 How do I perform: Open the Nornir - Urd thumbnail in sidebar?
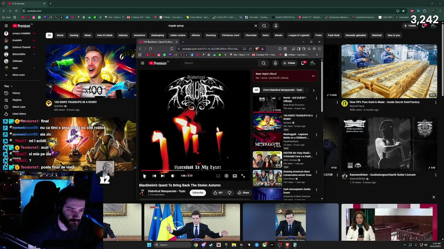point(267,104)
